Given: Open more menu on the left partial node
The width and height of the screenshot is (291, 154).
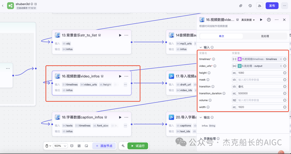Looking at the screenshot, I should tap(8, 68).
